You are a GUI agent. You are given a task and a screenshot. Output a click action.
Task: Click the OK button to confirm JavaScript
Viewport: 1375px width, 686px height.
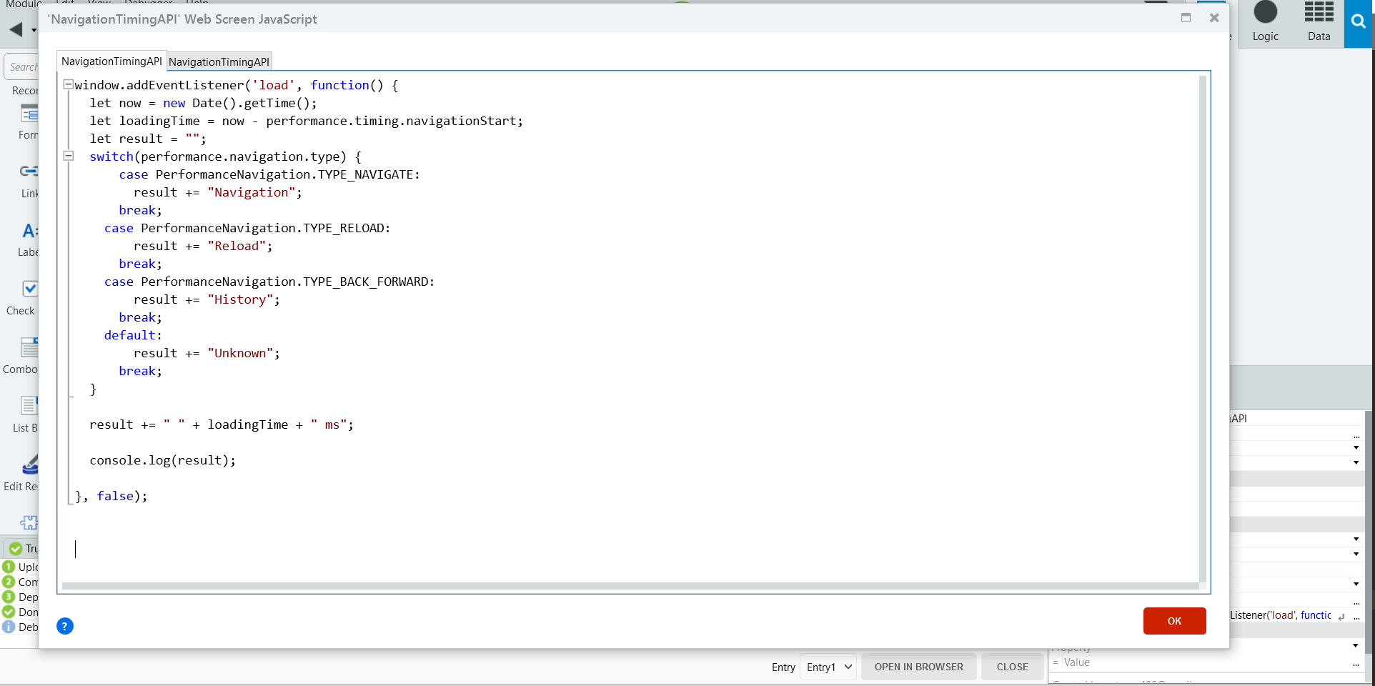coord(1173,621)
